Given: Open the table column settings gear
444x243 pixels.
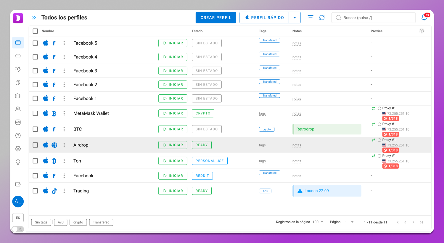Looking at the screenshot, I should click(x=422, y=31).
